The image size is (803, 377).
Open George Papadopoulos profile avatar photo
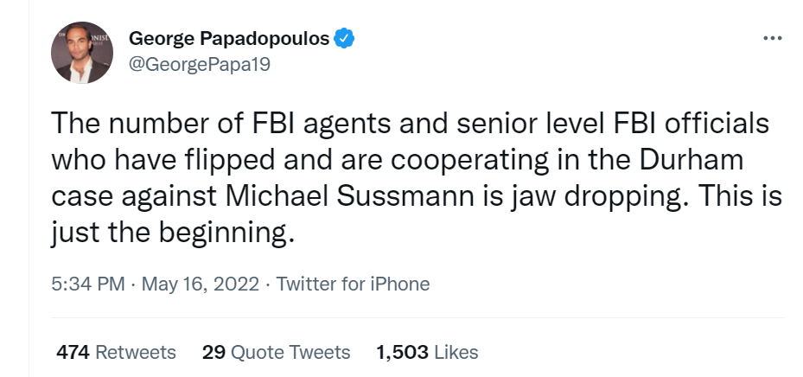[x=82, y=52]
